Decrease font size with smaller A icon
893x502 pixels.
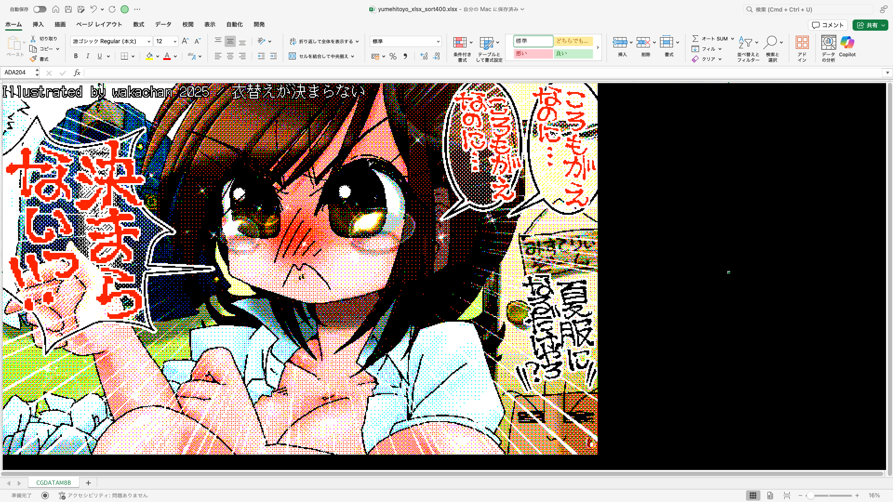click(x=197, y=41)
